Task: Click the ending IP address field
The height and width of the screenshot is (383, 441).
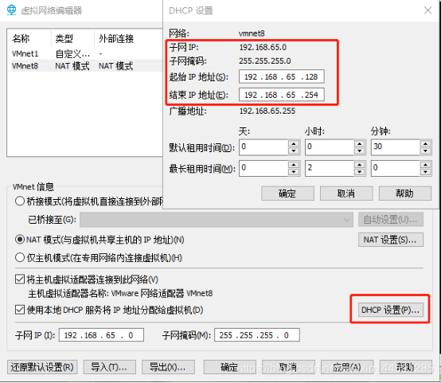Action: pyautogui.click(x=282, y=95)
